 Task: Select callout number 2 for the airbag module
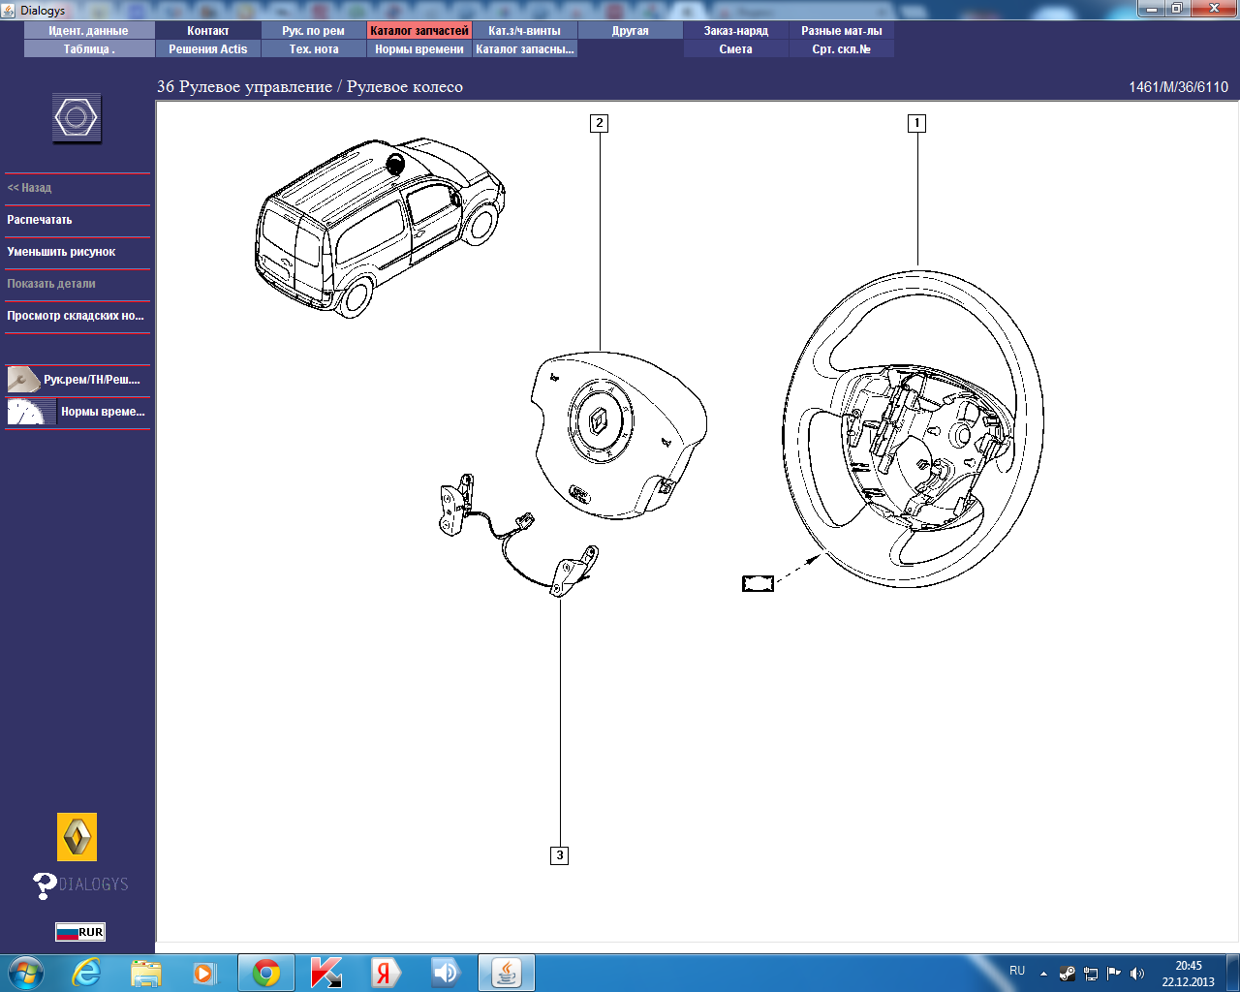point(600,123)
